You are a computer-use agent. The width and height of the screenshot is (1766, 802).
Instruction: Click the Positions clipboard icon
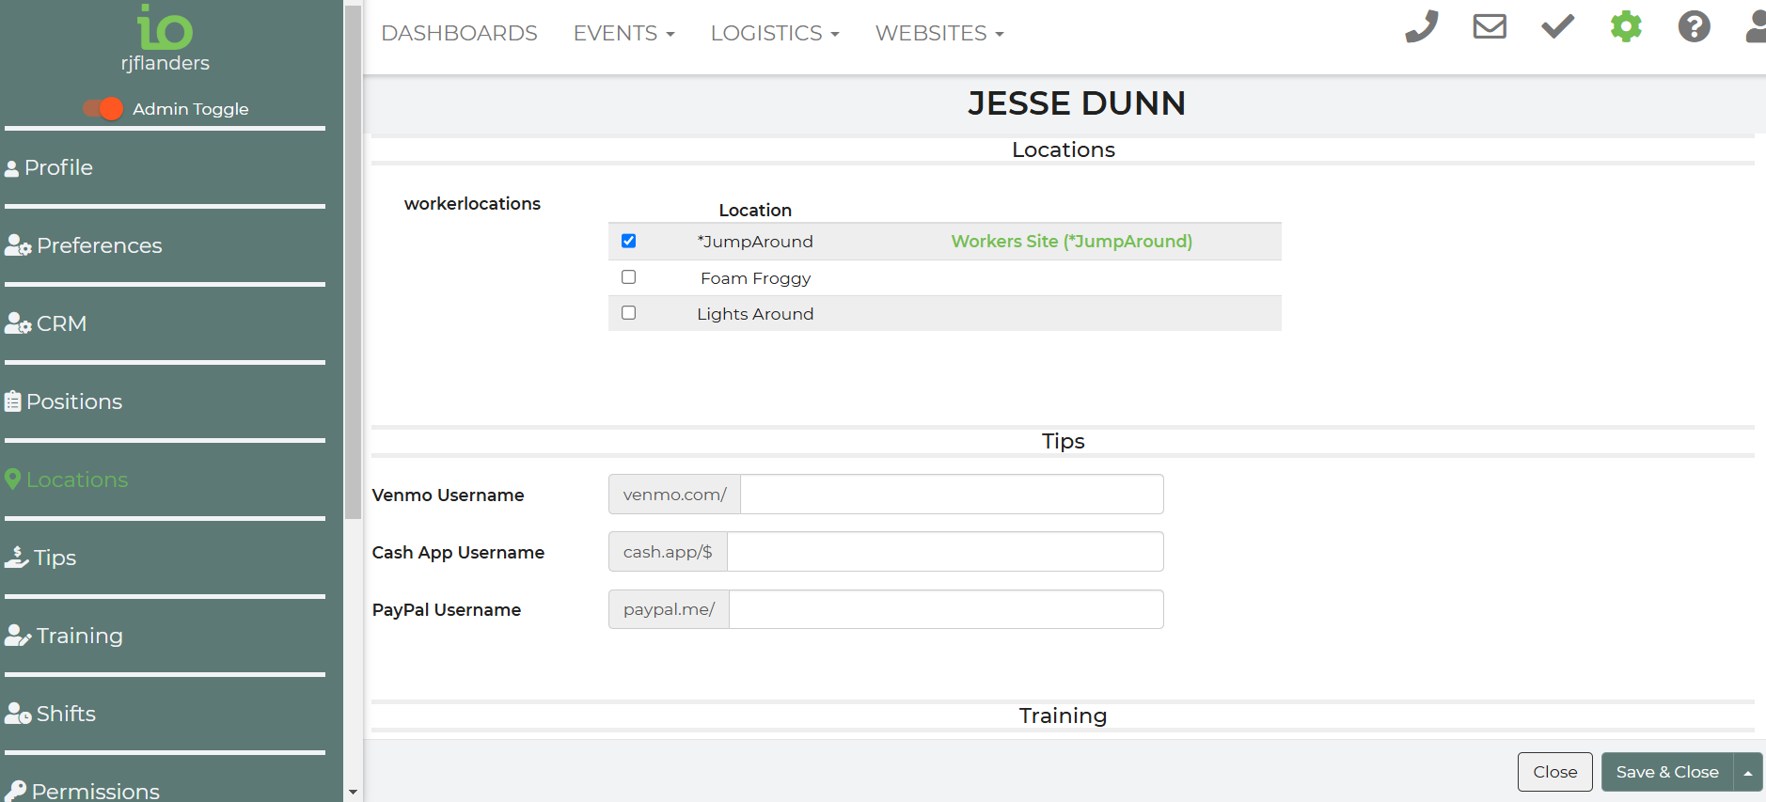(x=12, y=402)
